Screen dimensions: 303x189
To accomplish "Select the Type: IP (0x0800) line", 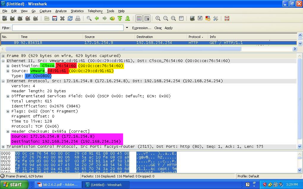I will (31, 76).
